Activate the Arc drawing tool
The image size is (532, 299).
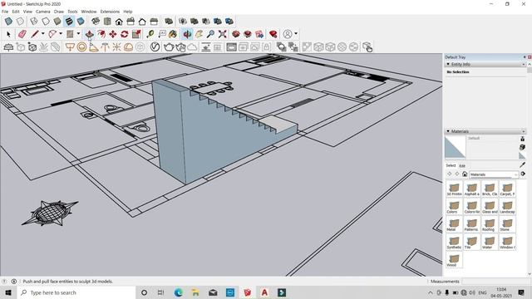coord(52,34)
